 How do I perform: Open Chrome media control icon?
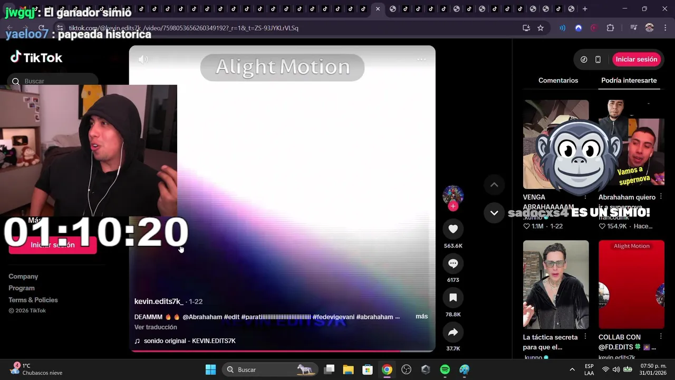633,28
